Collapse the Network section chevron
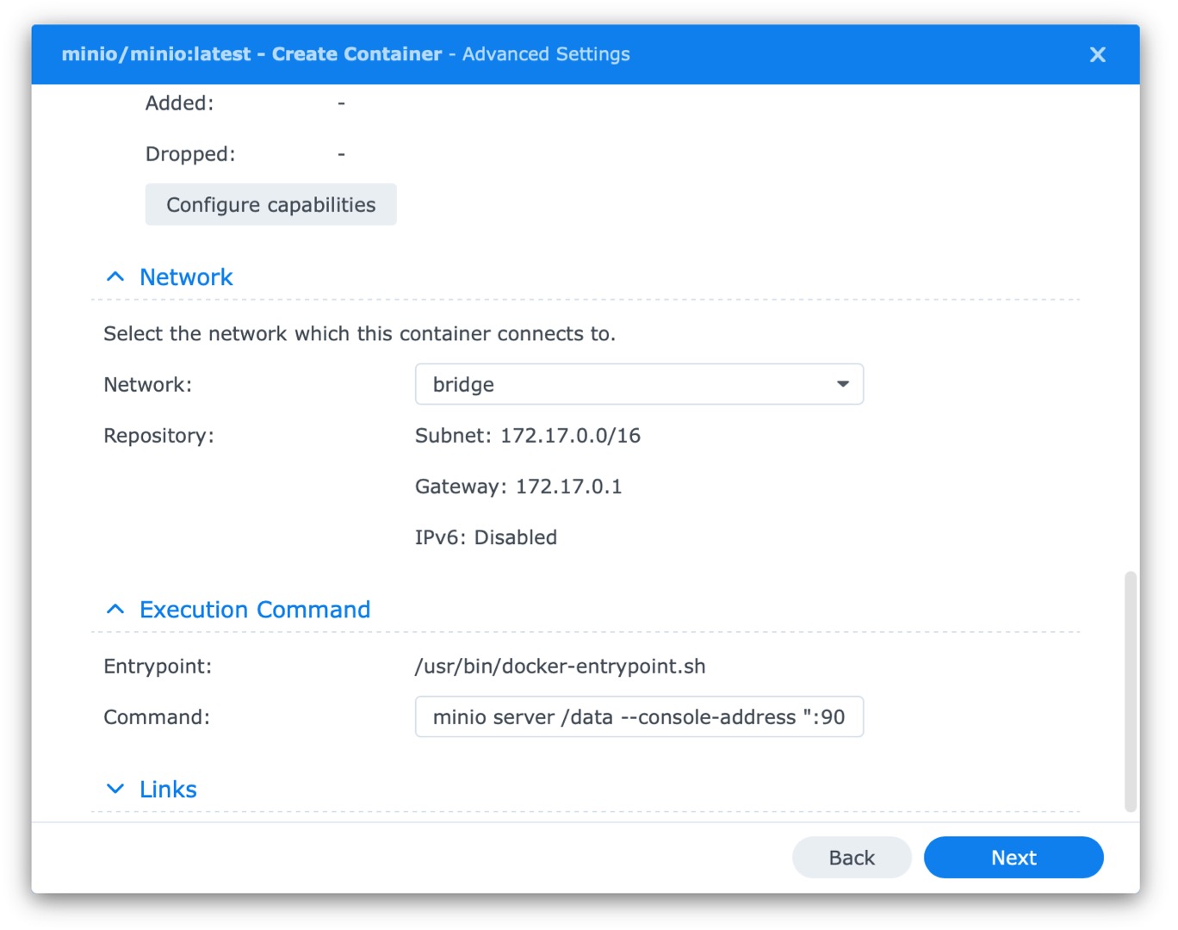Screen dimensions: 1178x930 [115, 276]
